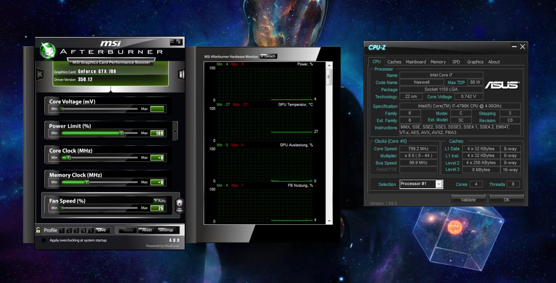Click the GPU Temperatur graph label

pyautogui.click(x=295, y=104)
